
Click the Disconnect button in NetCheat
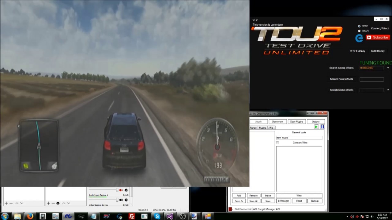[277, 122]
